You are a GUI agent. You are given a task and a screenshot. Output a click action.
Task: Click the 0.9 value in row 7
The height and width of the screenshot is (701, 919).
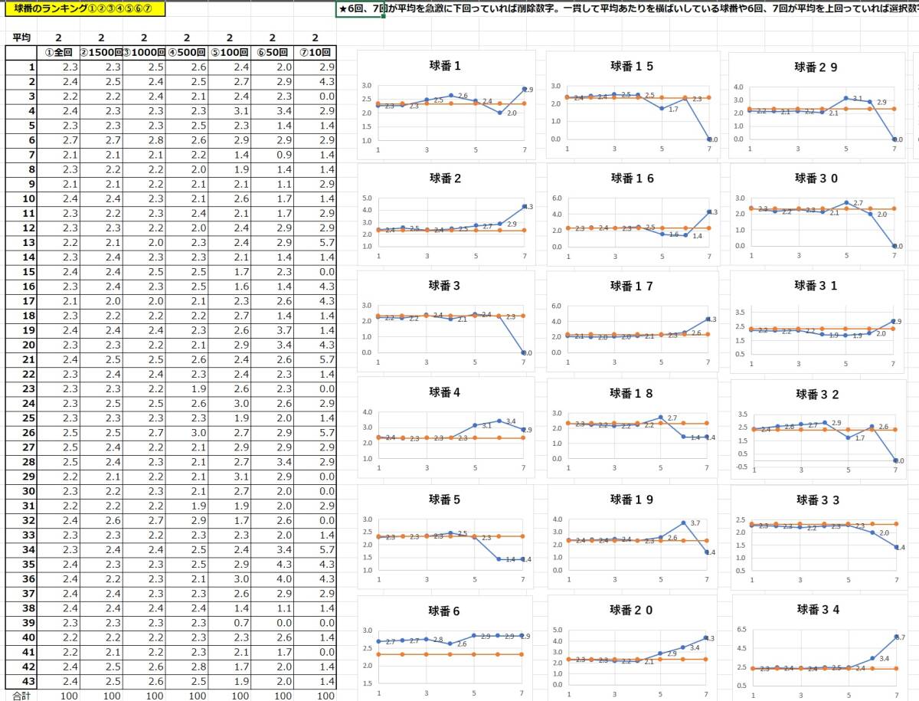click(273, 155)
